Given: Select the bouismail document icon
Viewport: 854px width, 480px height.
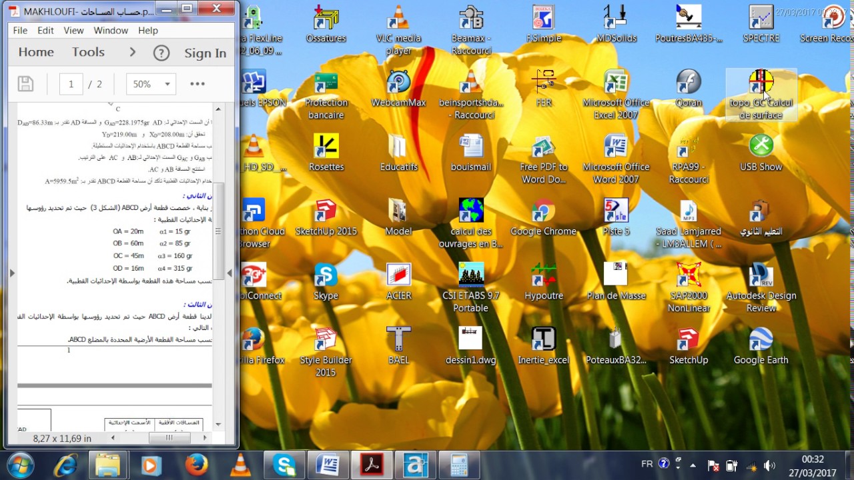Looking at the screenshot, I should 471,153.
